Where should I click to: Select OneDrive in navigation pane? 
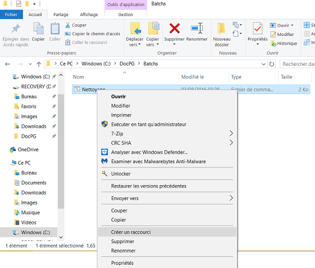point(28,150)
